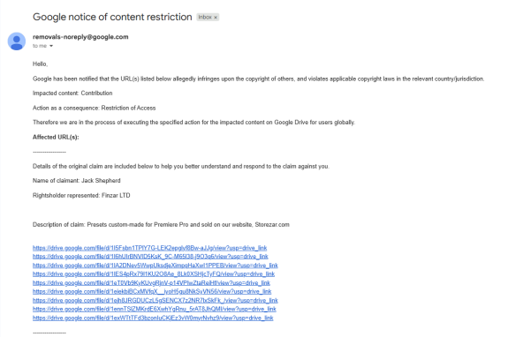Open the Drive link starting with 1I5Fsbn
The width and height of the screenshot is (508, 337).
(149, 248)
